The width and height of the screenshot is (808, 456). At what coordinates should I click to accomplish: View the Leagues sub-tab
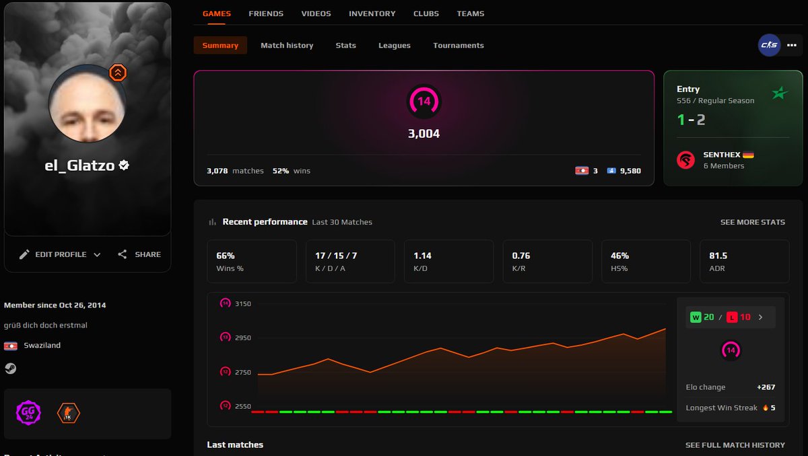point(395,45)
